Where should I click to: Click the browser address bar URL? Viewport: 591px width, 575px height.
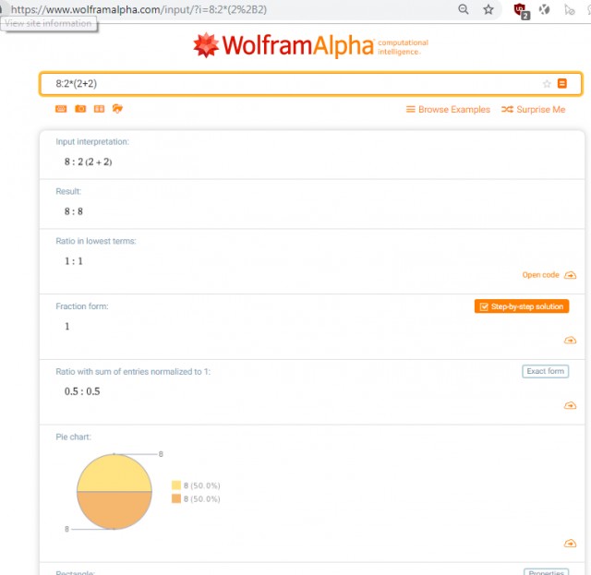tap(139, 9)
